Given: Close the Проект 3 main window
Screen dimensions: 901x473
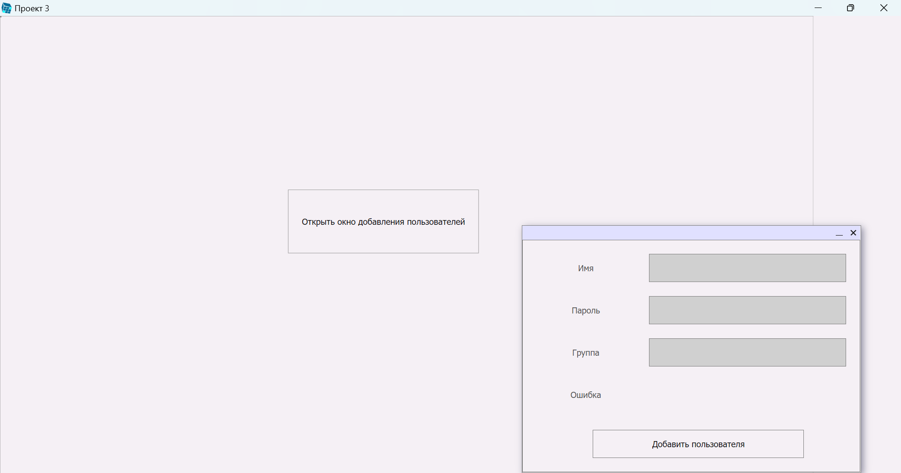Looking at the screenshot, I should tap(884, 8).
